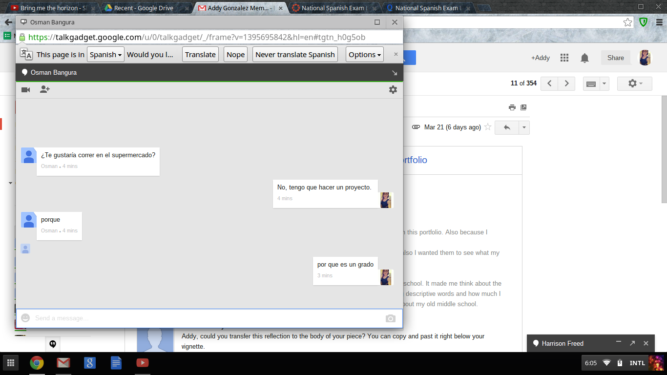Click the Send a message input field
This screenshot has width=667, height=375.
coord(205,318)
